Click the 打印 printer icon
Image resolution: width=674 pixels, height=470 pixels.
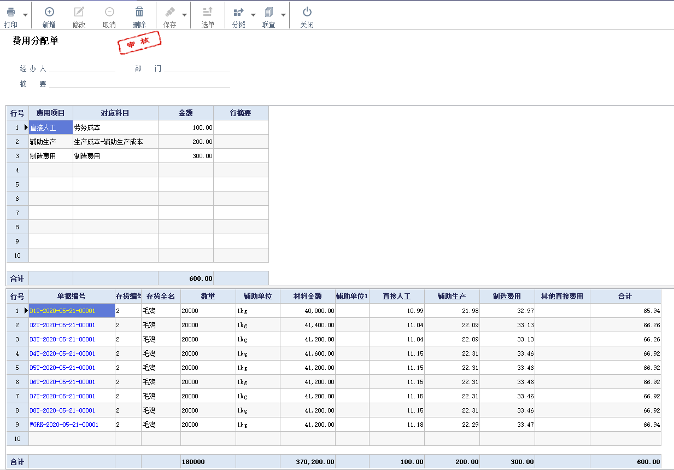[x=11, y=12]
